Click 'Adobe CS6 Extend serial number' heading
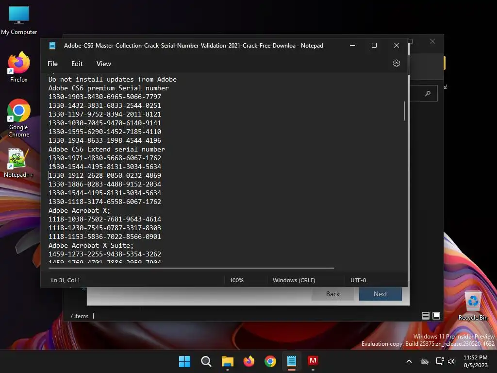 107,150
